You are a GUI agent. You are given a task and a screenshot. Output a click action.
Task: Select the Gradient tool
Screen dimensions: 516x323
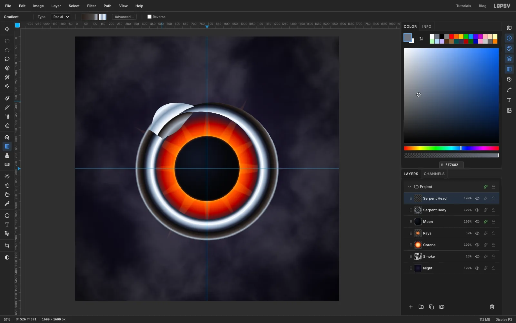(x=7, y=146)
